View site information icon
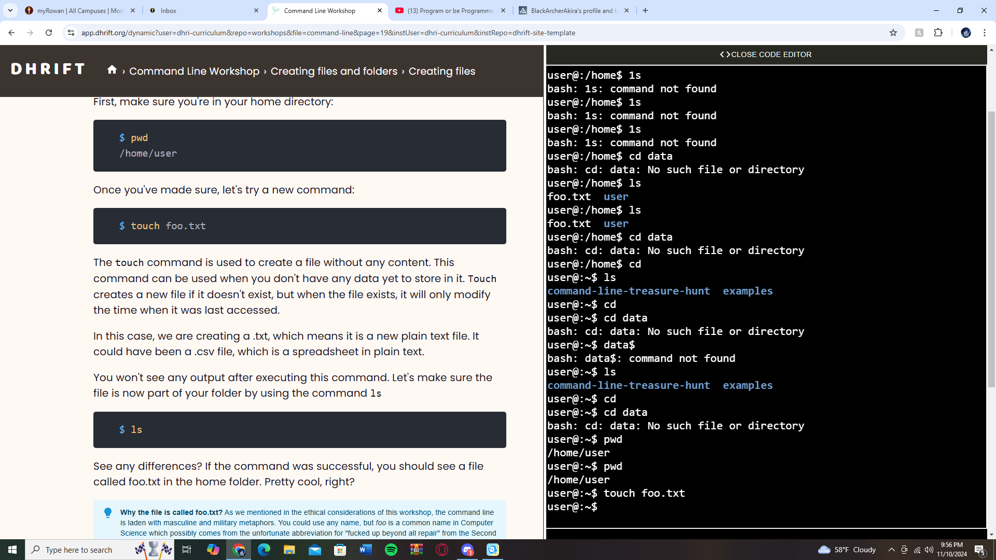Image resolution: width=996 pixels, height=560 pixels. [x=71, y=33]
